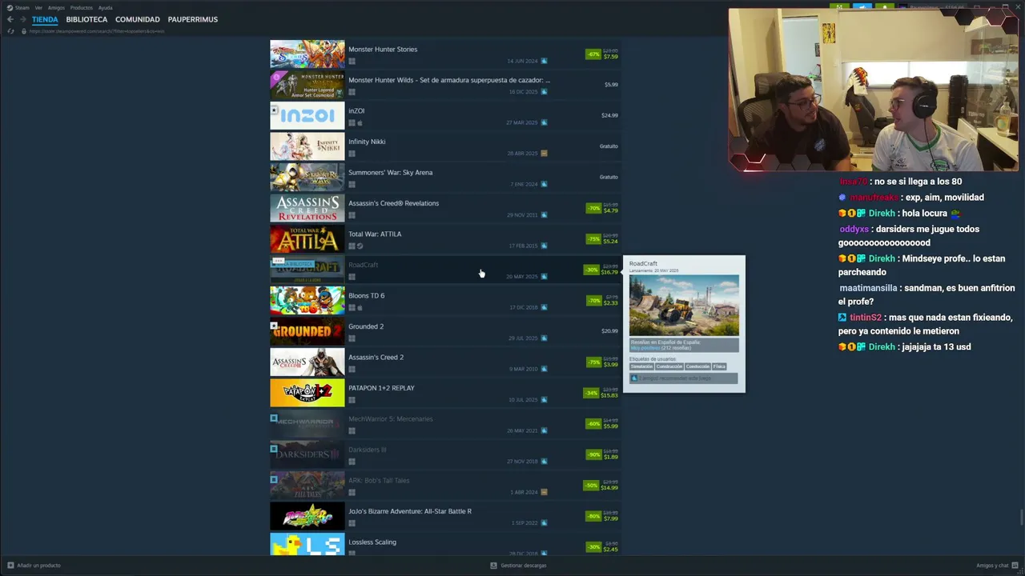
Task: Open the Ver menu
Action: pos(38,8)
